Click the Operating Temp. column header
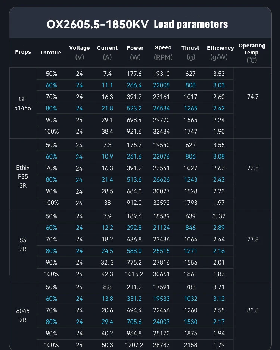Screen dimensions: 280x350 [x=252, y=52]
